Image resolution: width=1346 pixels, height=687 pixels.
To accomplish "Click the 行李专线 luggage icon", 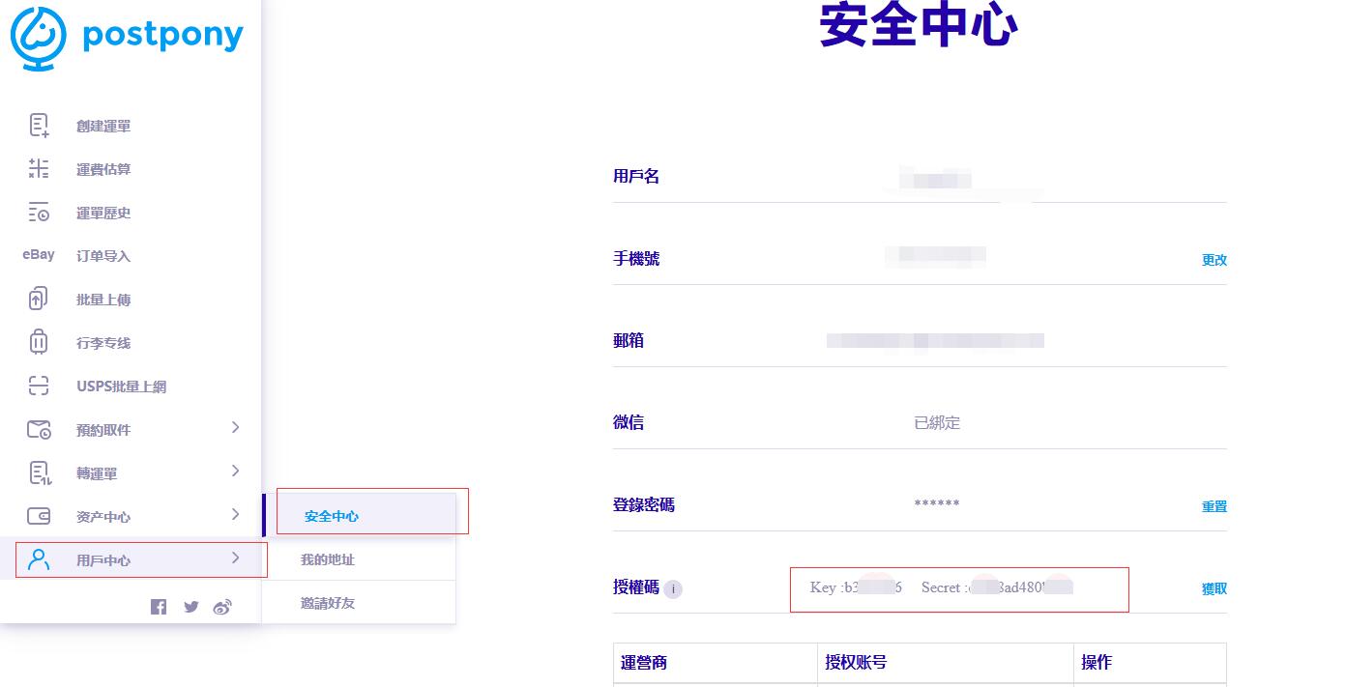I will tap(39, 342).
